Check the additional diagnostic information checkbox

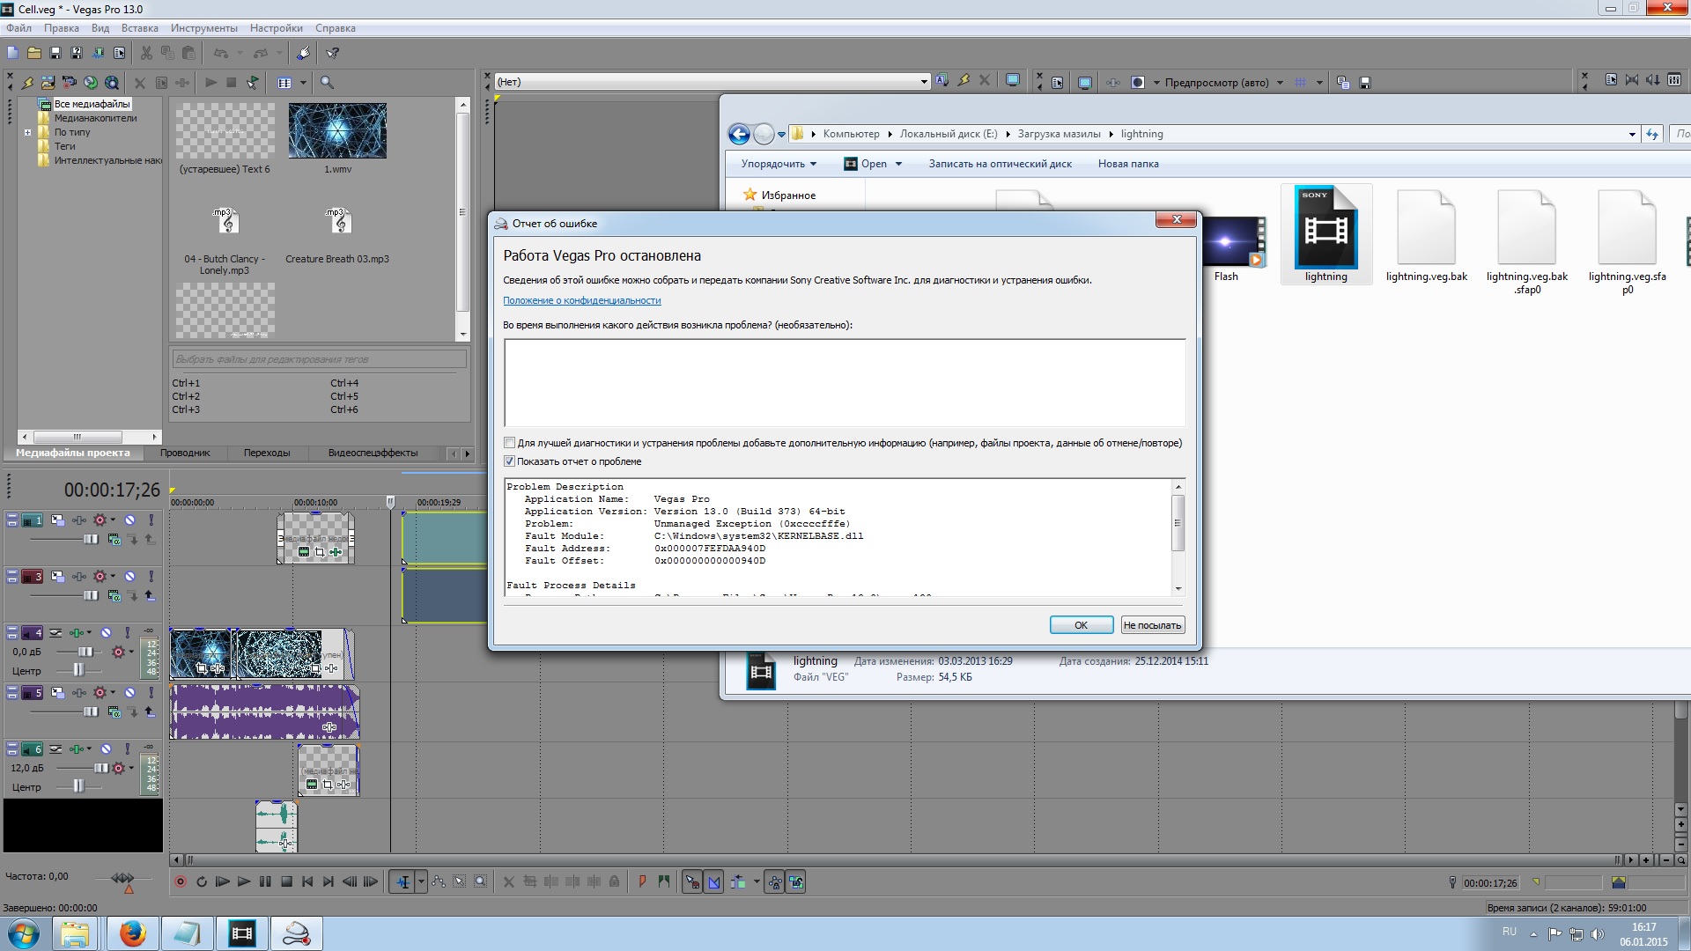pos(509,443)
